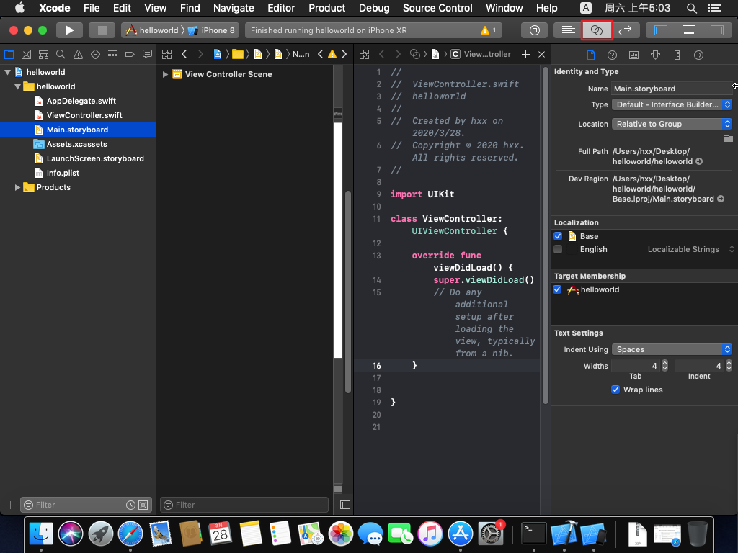Image resolution: width=738 pixels, height=553 pixels.
Task: Stop the running app
Action: tap(102, 30)
